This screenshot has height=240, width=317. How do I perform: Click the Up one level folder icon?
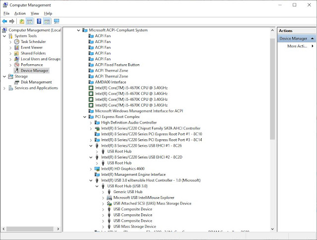click(x=22, y=21)
